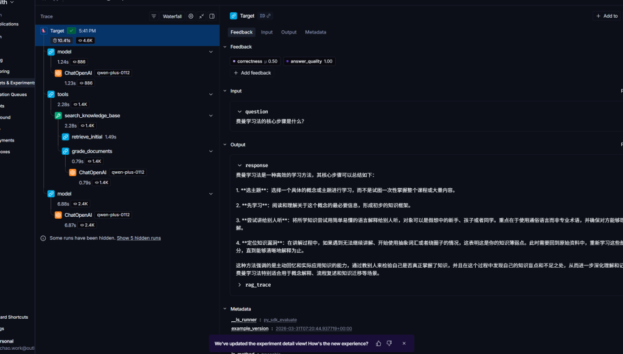This screenshot has height=354, width=623.
Task: Click the correctness 0.50 feedback chip
Action: click(255, 61)
